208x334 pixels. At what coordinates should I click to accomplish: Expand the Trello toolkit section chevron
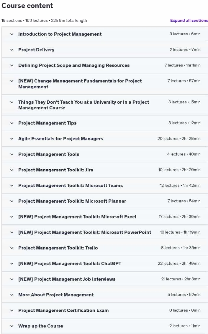tap(12, 248)
